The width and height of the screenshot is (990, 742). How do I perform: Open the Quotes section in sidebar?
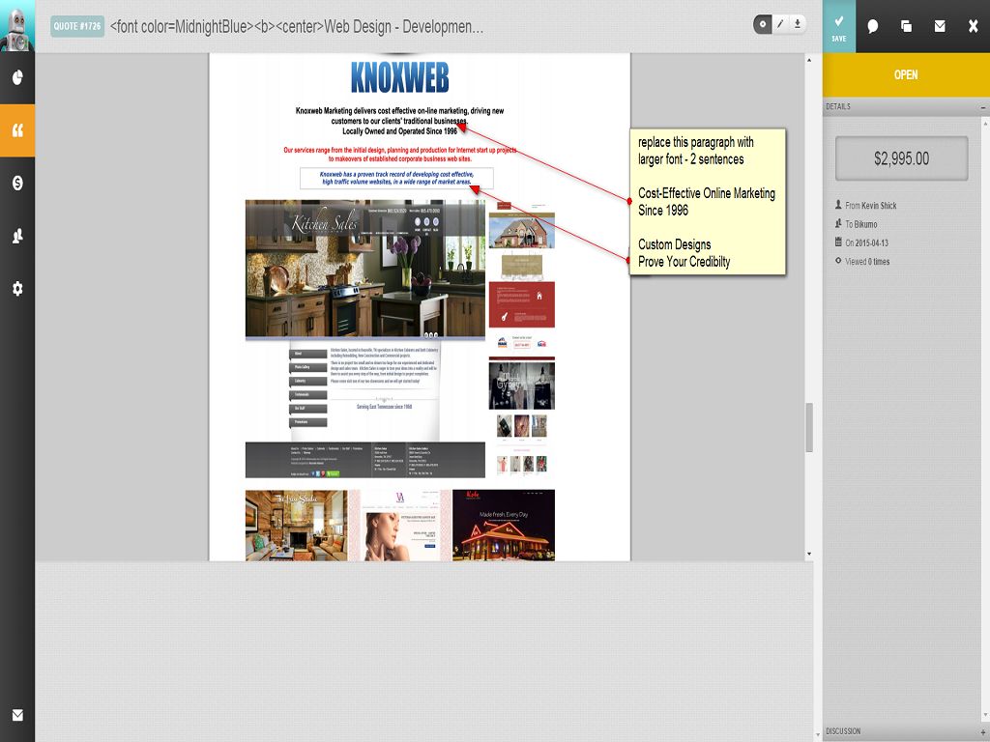click(17, 130)
